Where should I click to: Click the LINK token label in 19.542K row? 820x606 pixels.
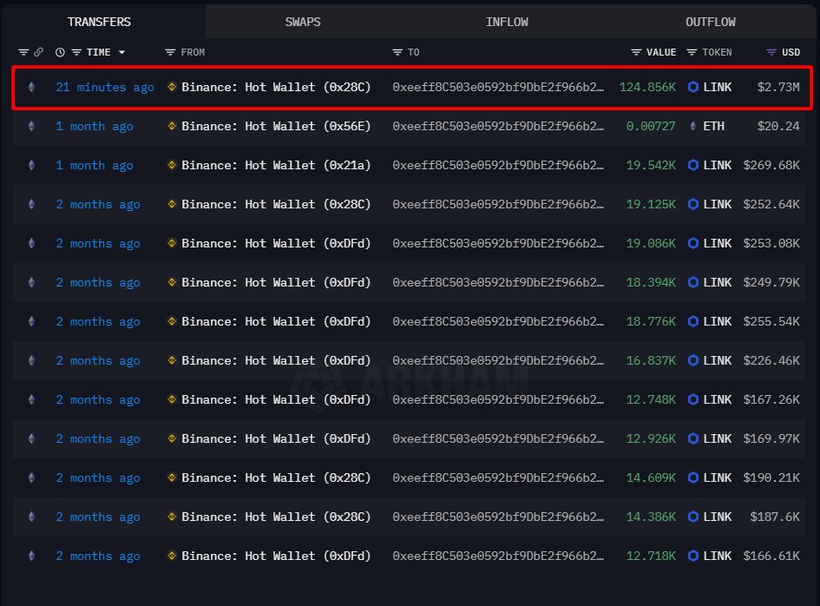click(x=717, y=165)
